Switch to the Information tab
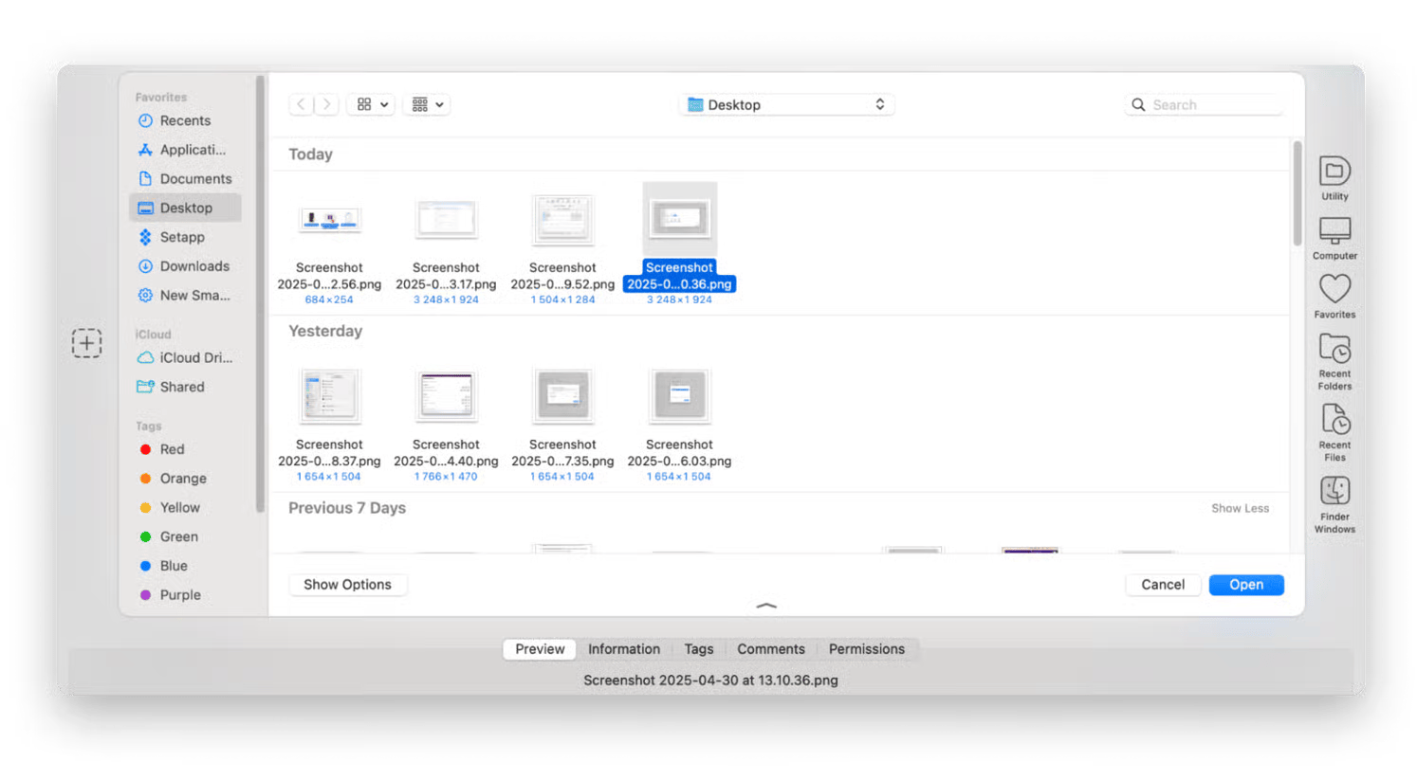This screenshot has width=1417, height=780. tap(623, 649)
